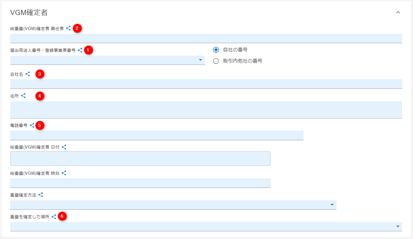Click the 責任者 text input field
The height and width of the screenshot is (239, 413).
[x=206, y=38]
